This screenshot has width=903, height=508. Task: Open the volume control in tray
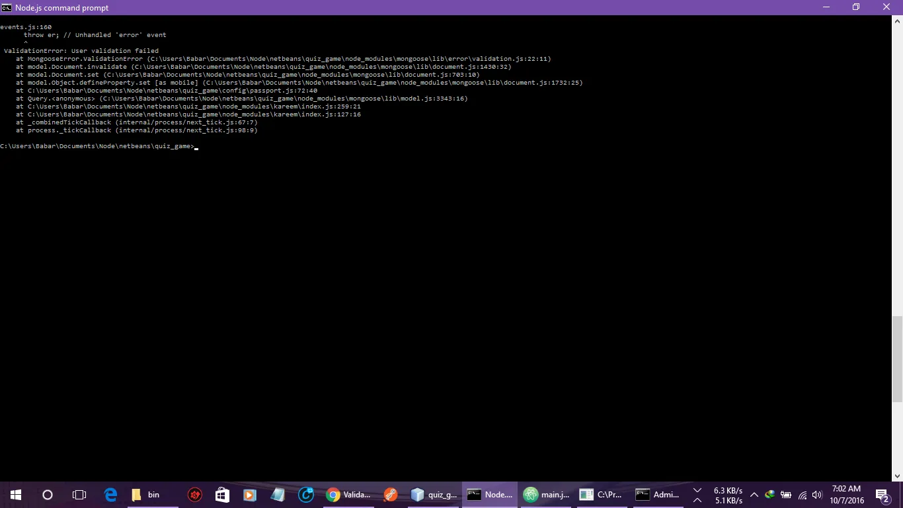pyautogui.click(x=817, y=495)
